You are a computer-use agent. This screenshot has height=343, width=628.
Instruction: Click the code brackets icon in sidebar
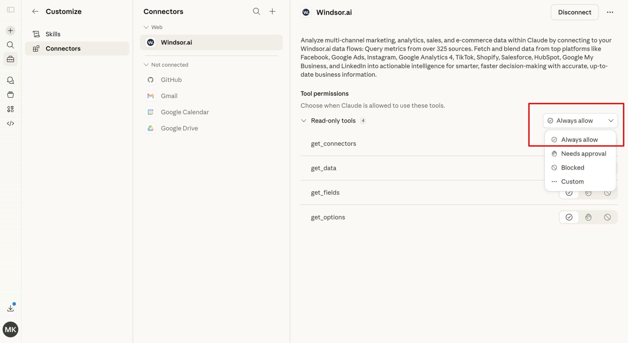coord(10,124)
